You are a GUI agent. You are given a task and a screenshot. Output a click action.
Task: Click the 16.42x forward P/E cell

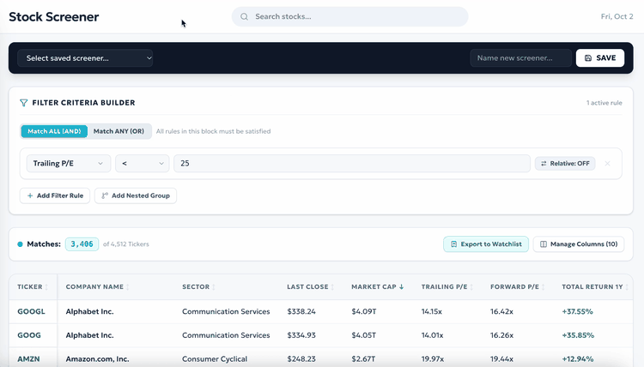pos(502,311)
